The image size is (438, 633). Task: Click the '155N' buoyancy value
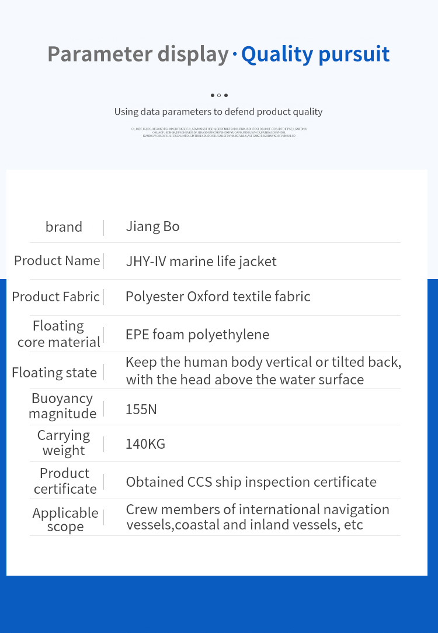pyautogui.click(x=141, y=410)
